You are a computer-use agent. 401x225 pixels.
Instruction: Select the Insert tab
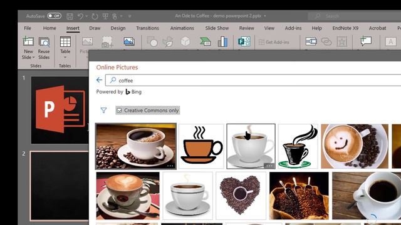pyautogui.click(x=73, y=28)
